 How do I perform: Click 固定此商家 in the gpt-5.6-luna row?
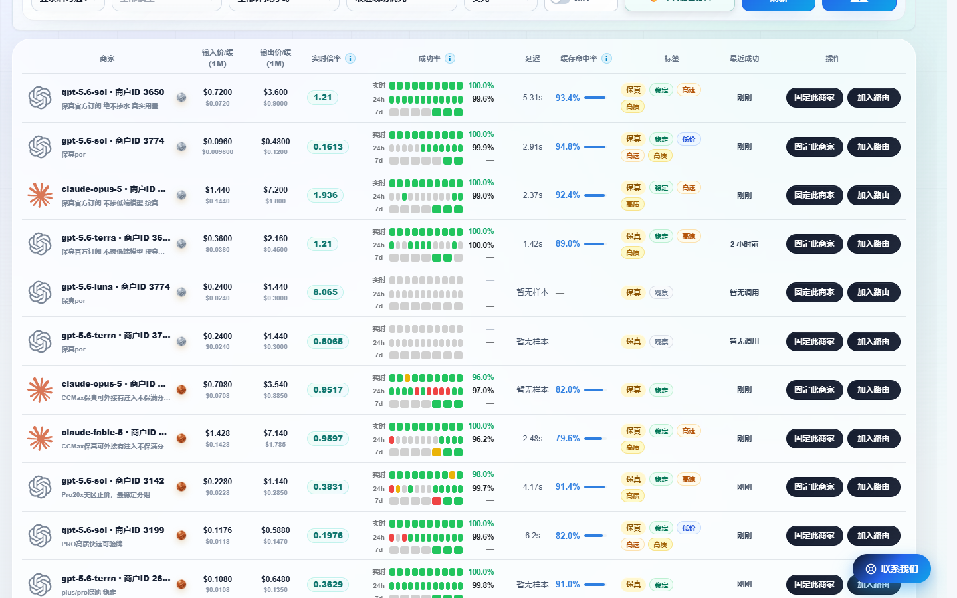point(814,292)
